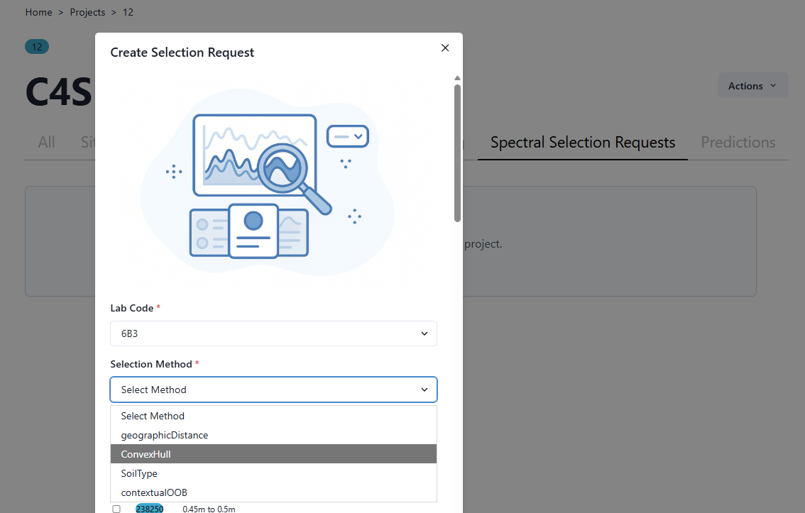Viewport: 805px width, 513px height.
Task: Click the scrollbar up arrow in dialog
Action: coord(457,78)
